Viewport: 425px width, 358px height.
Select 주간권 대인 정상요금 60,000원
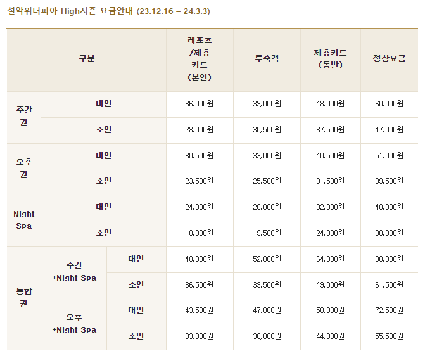coord(390,104)
